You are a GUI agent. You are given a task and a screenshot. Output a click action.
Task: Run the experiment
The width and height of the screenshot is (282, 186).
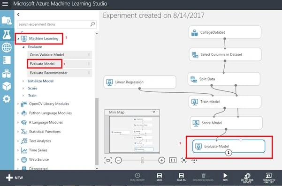(225, 177)
